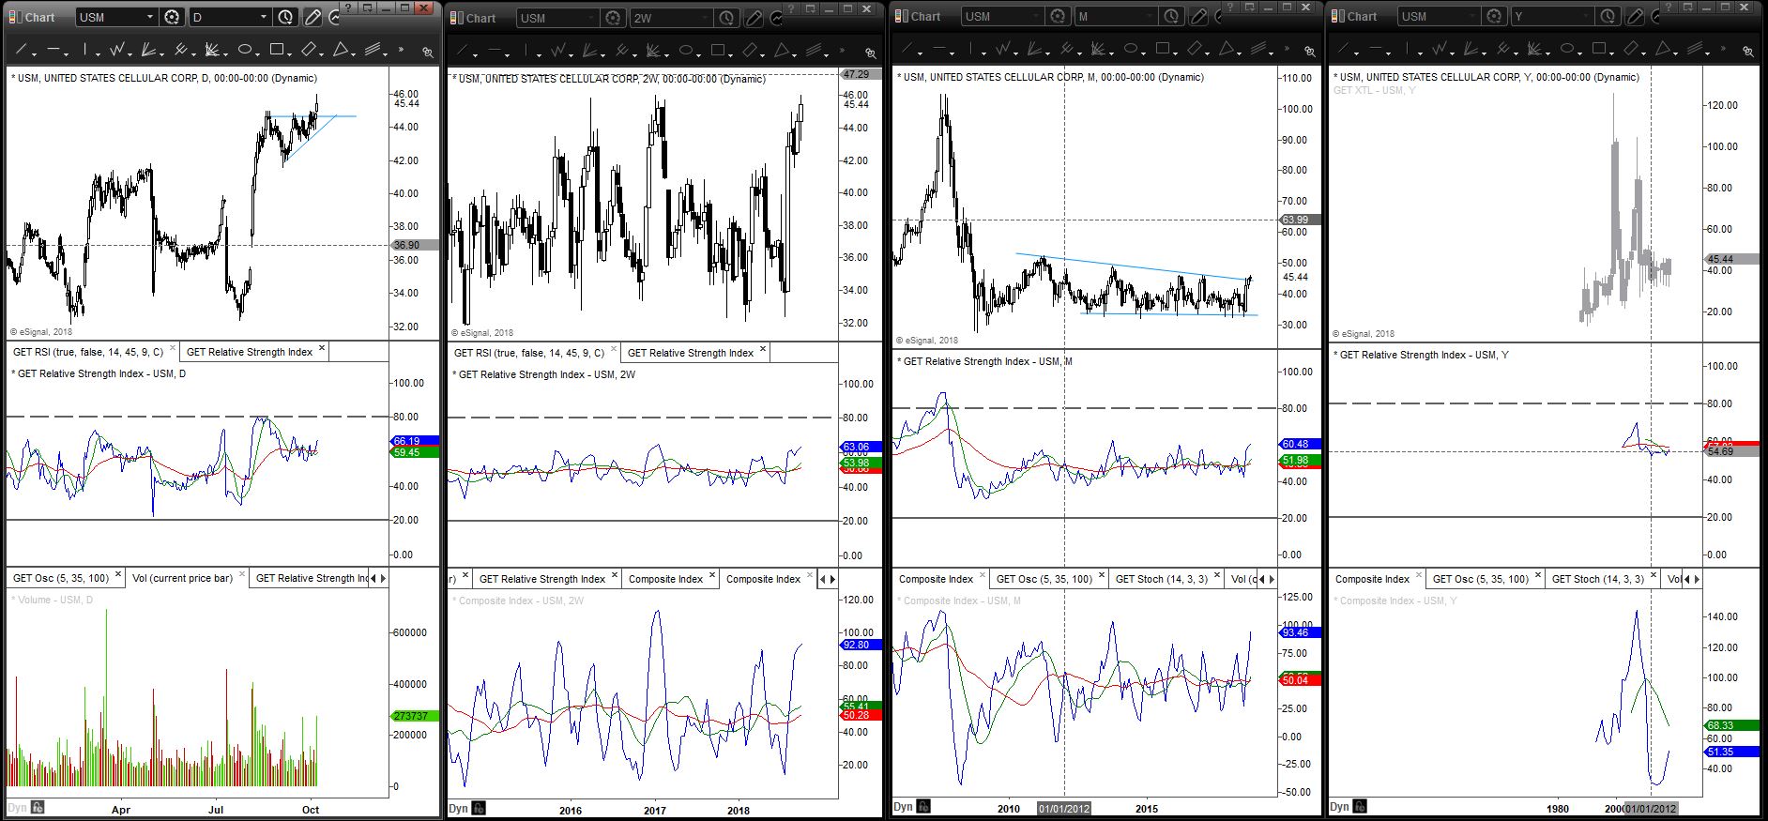
Task: Open the clock time template in the 2W chart
Action: 726,18
